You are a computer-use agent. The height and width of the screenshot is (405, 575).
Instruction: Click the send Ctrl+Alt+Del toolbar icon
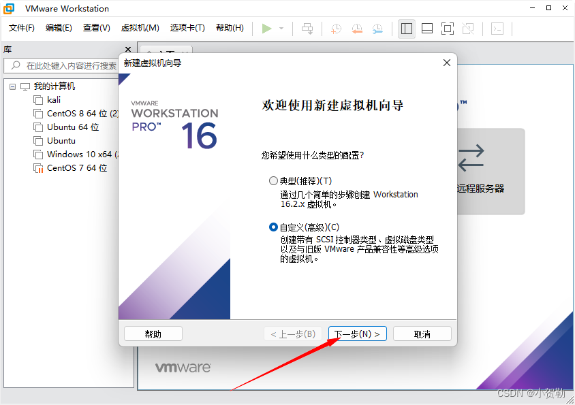click(x=307, y=28)
